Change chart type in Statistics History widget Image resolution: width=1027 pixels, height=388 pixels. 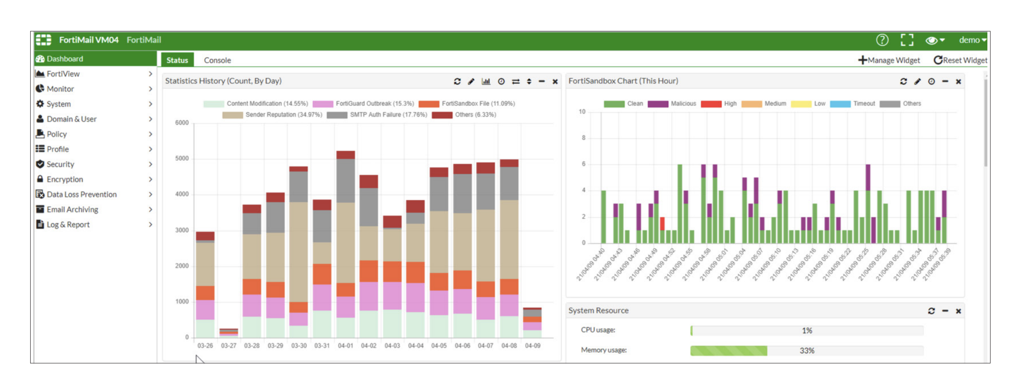pos(486,81)
